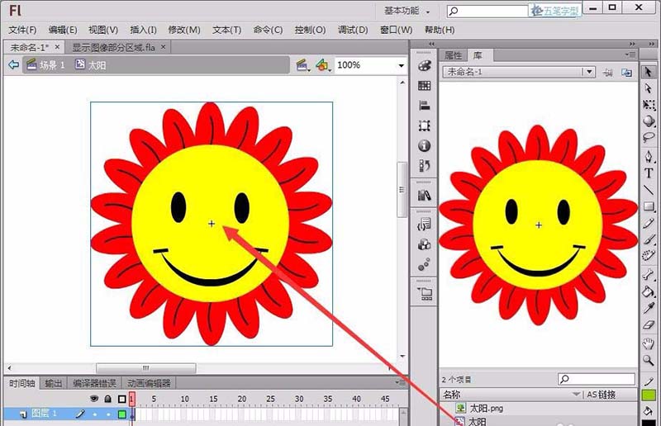The image size is (661, 426).
Task: Select the Deco tool
Action: point(649,255)
